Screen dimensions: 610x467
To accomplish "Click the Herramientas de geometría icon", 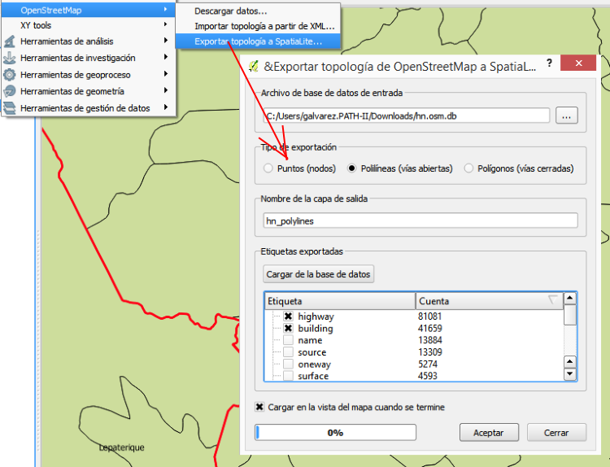I will [9, 91].
